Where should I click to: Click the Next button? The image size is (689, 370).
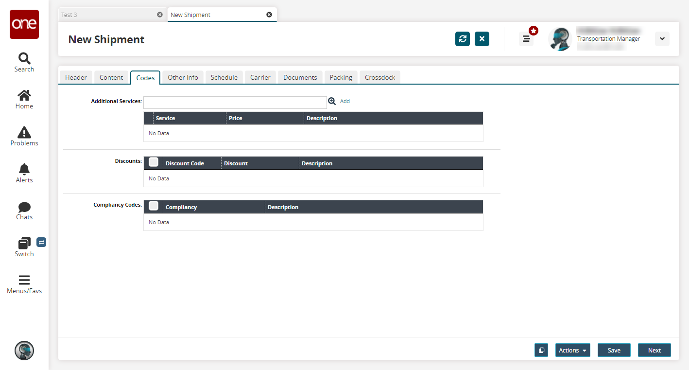655,350
